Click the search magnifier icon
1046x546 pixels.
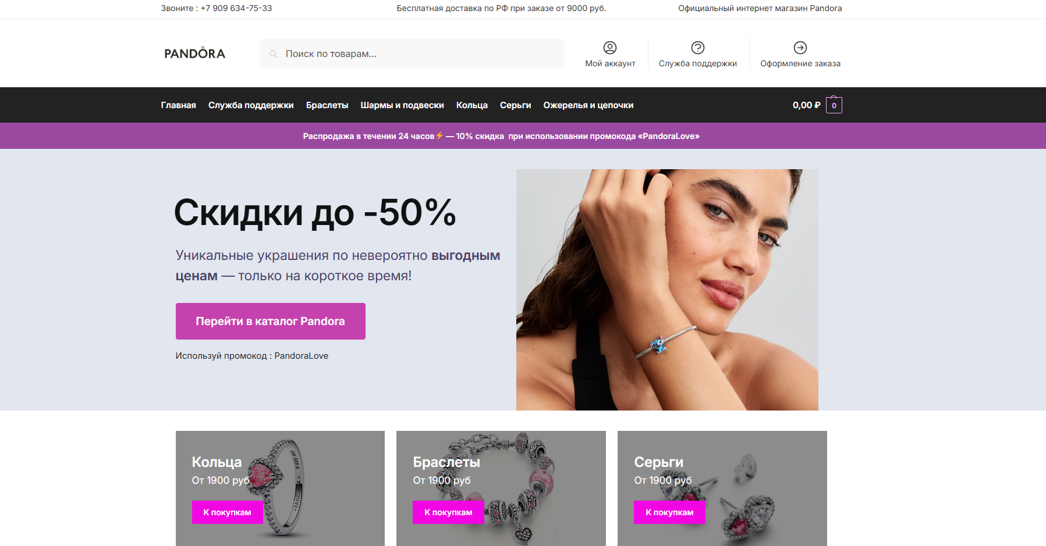tap(273, 54)
